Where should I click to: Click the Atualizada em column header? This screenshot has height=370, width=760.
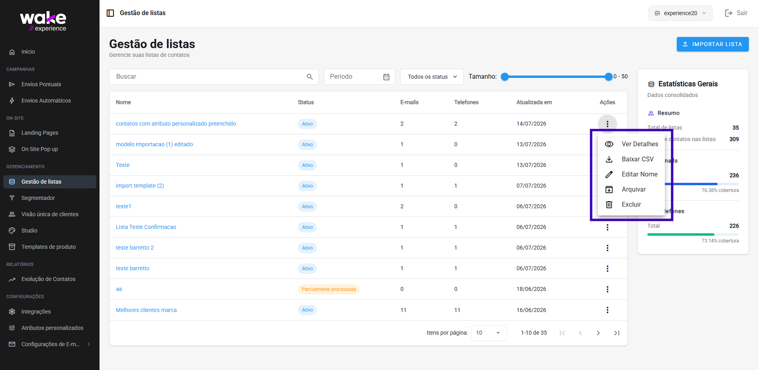534,102
